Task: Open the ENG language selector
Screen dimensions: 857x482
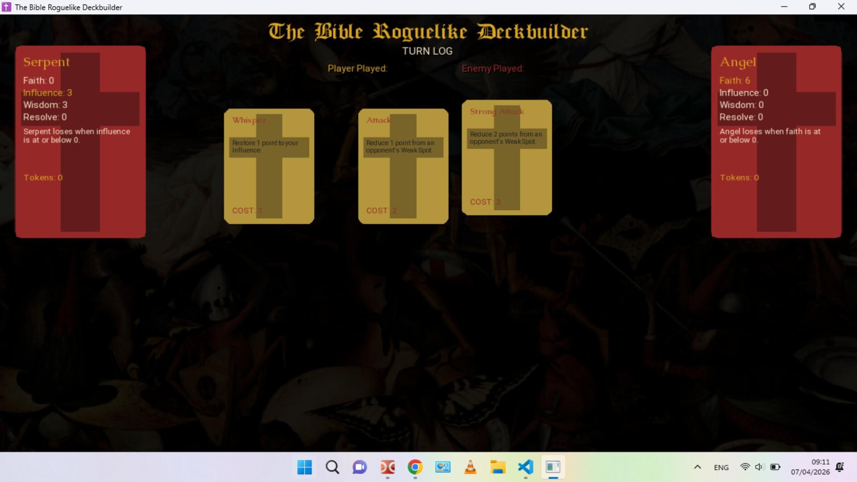Action: pos(721,467)
